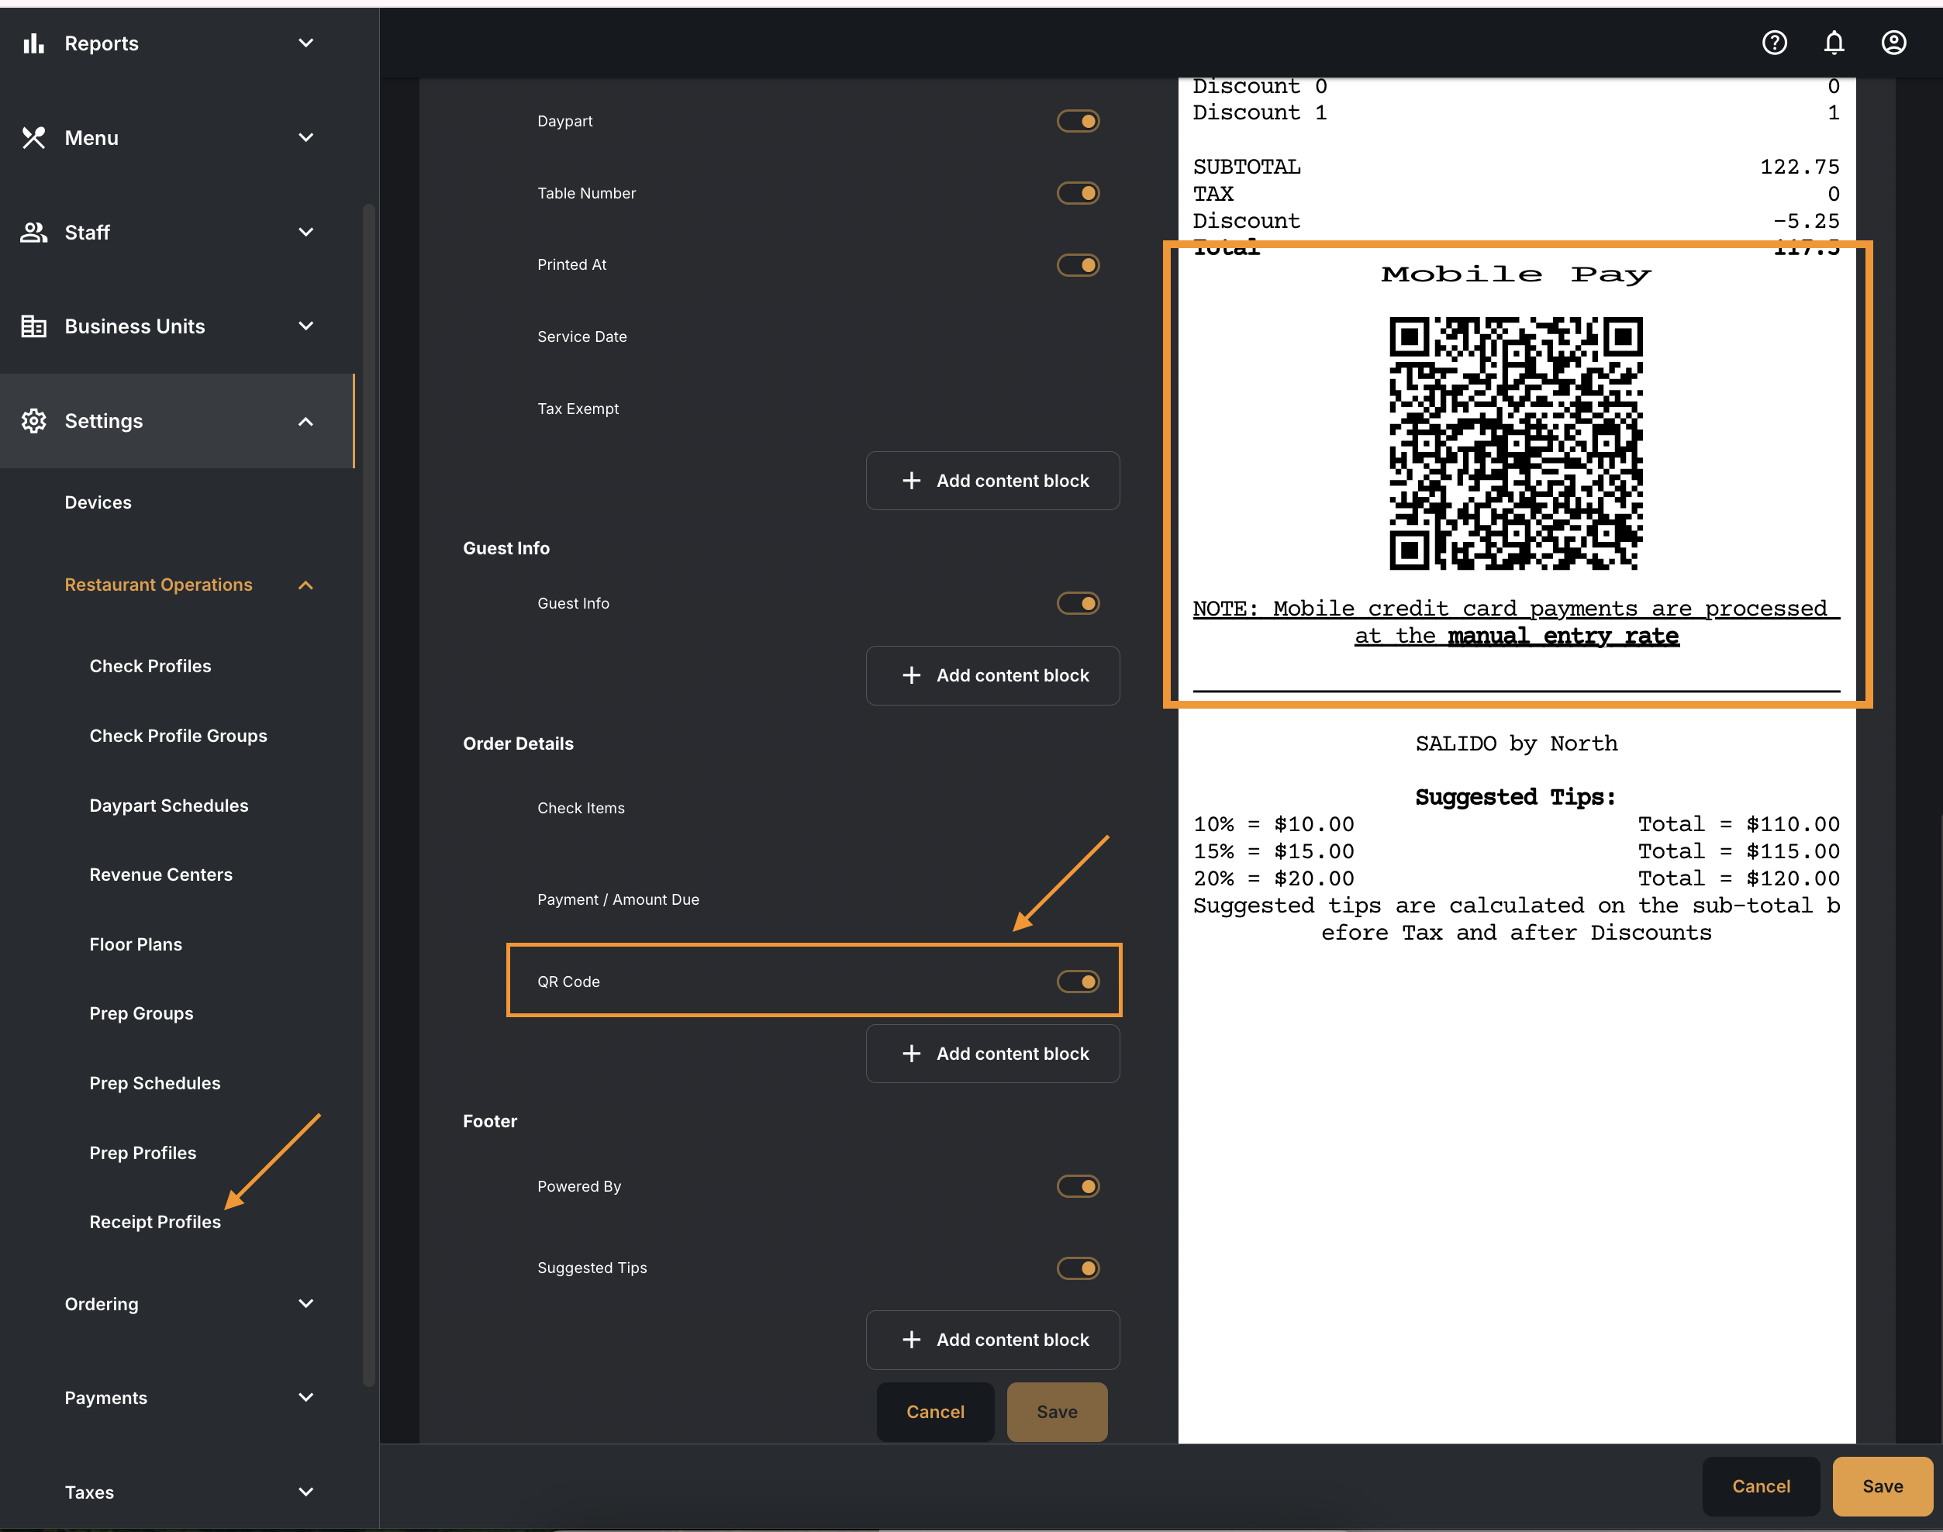Toggle the Powered By switch
Image resolution: width=1943 pixels, height=1532 pixels.
point(1078,1187)
